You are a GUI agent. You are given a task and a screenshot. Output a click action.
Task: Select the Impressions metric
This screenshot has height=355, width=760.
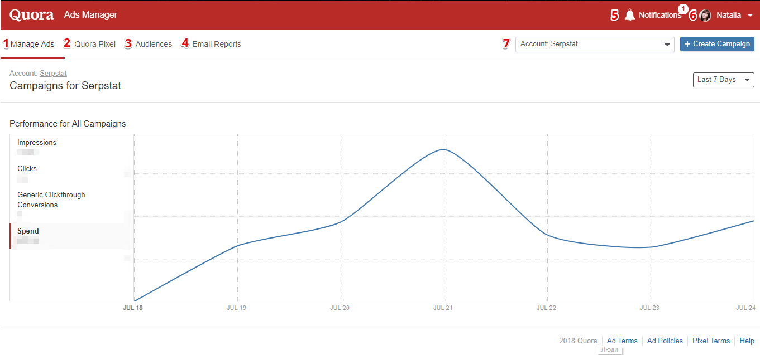(x=71, y=147)
